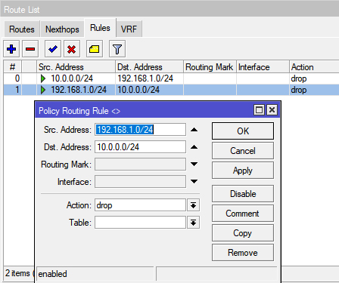Image resolution: width=339 pixels, height=283 pixels.
Task: Switch to the Routes tab
Action: [x=22, y=29]
